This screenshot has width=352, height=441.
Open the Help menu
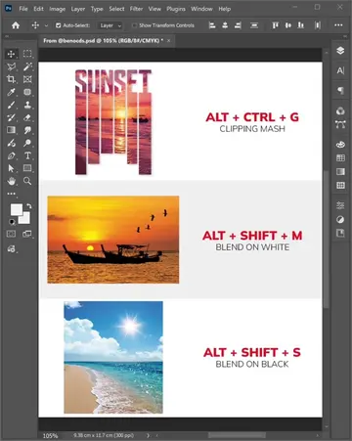225,9
